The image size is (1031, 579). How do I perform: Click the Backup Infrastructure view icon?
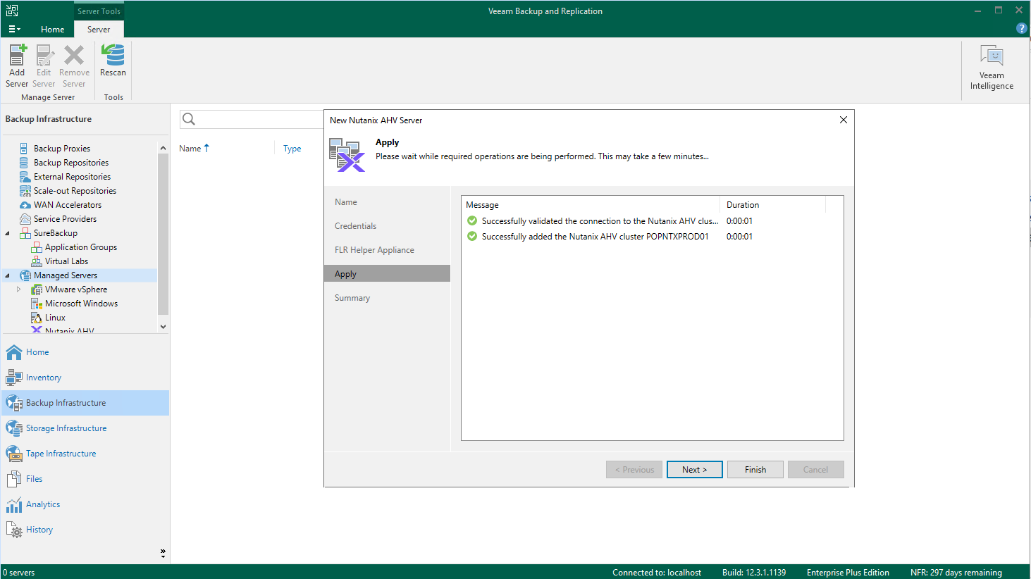coord(14,403)
